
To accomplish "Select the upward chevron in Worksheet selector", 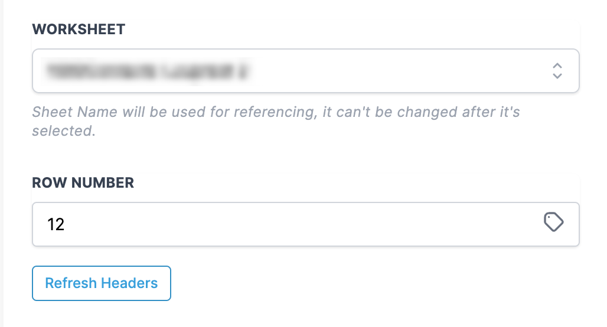I will coord(557,66).
